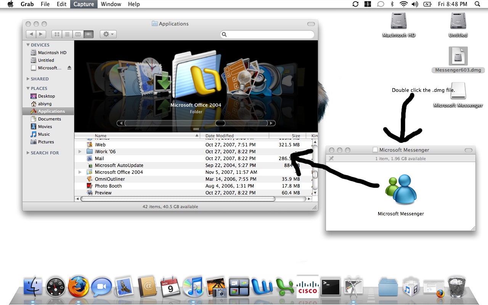Open iChat from the Dock
The image size is (488, 305).
(101, 287)
